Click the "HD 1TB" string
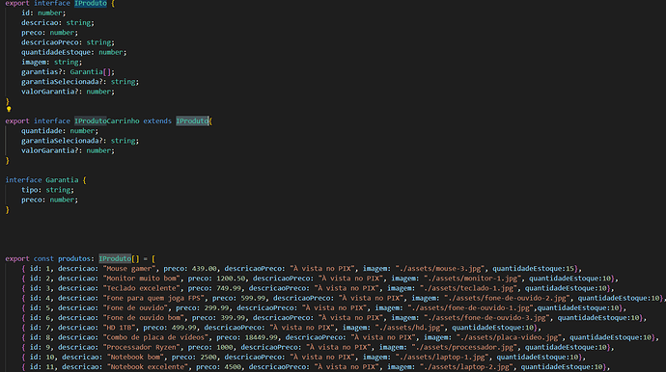Screen dimensions: 666x372 (120, 328)
